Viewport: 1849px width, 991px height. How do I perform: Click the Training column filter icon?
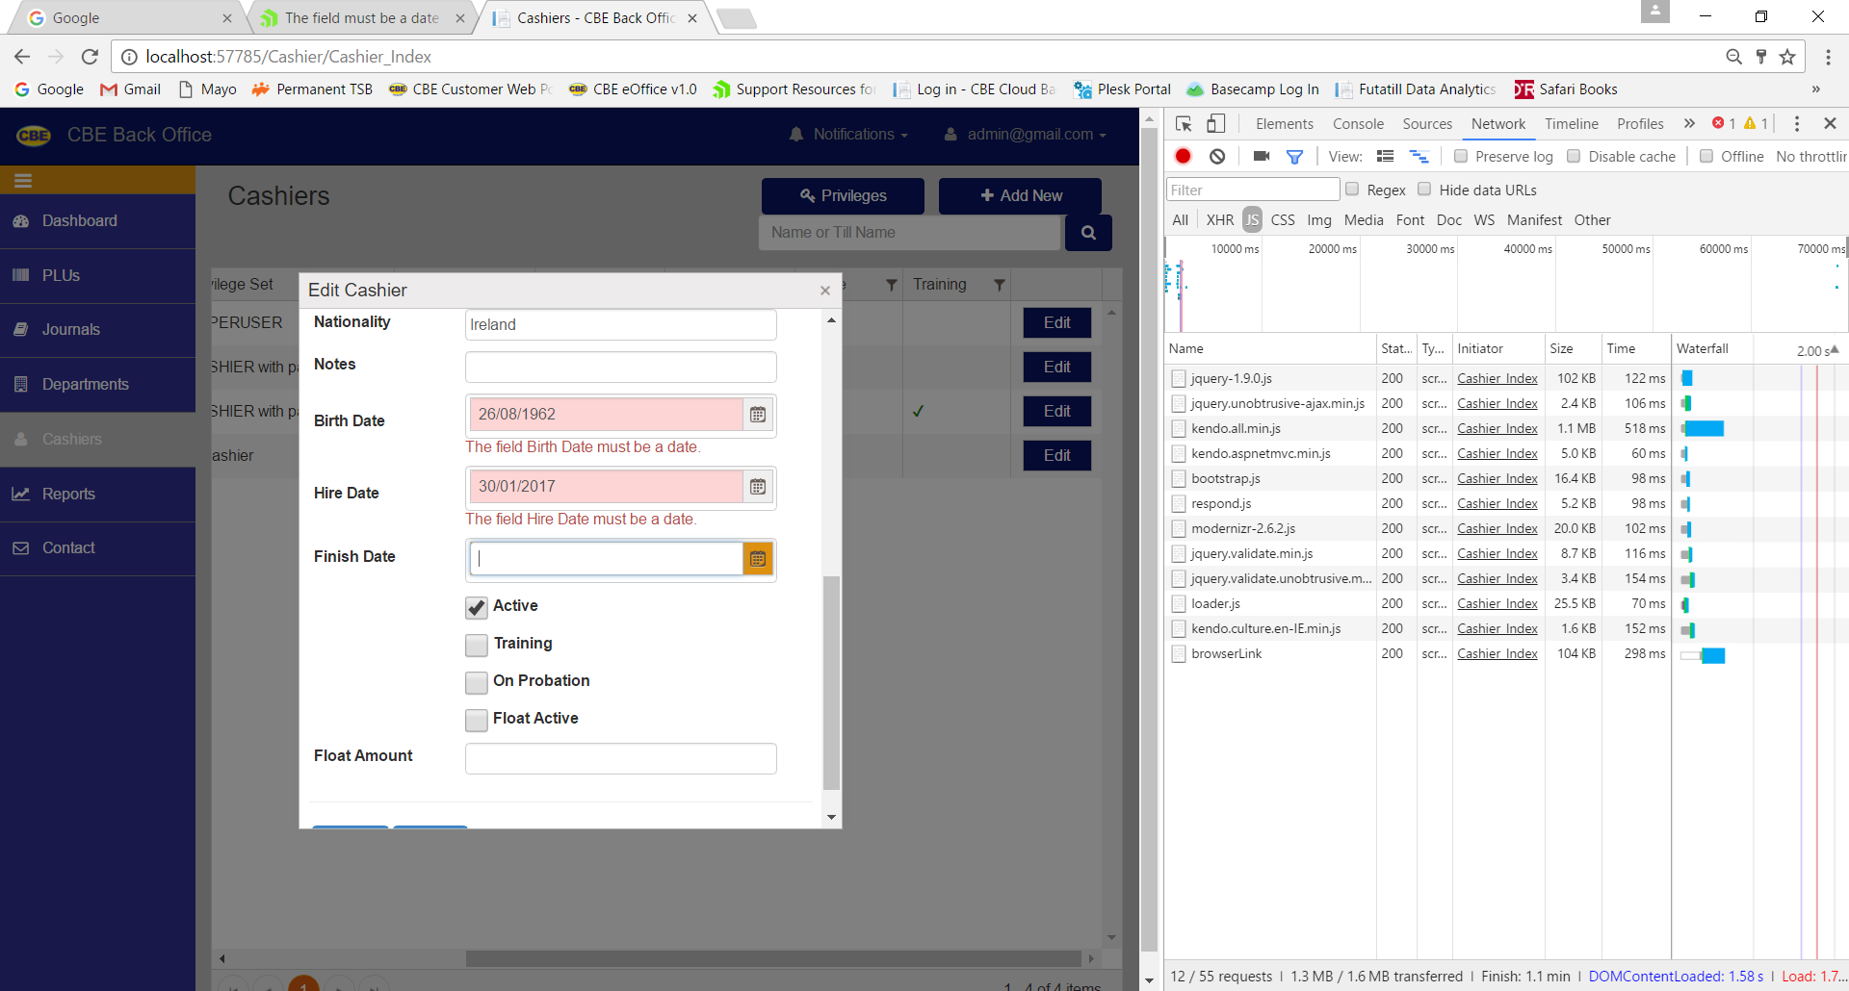coord(1000,285)
